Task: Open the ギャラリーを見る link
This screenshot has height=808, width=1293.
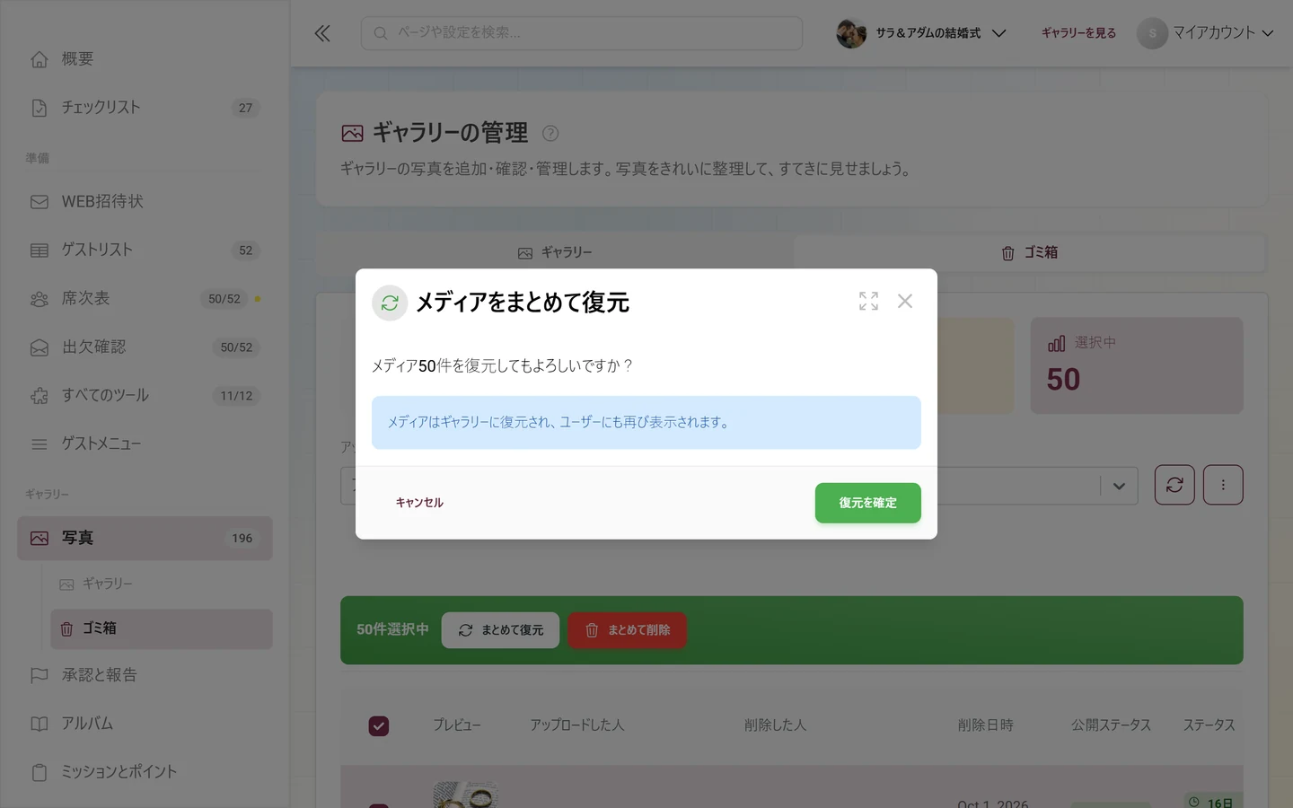Action: pyautogui.click(x=1078, y=33)
